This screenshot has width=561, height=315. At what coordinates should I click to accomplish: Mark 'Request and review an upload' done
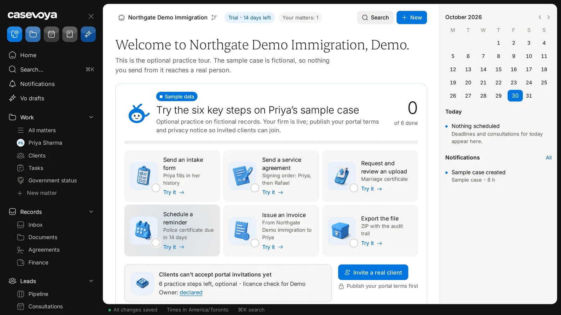[354, 188]
